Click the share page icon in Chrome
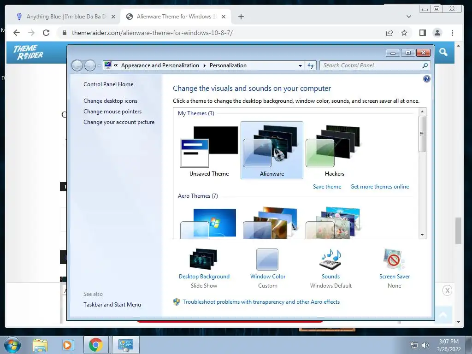The height and width of the screenshot is (354, 472). (x=389, y=33)
